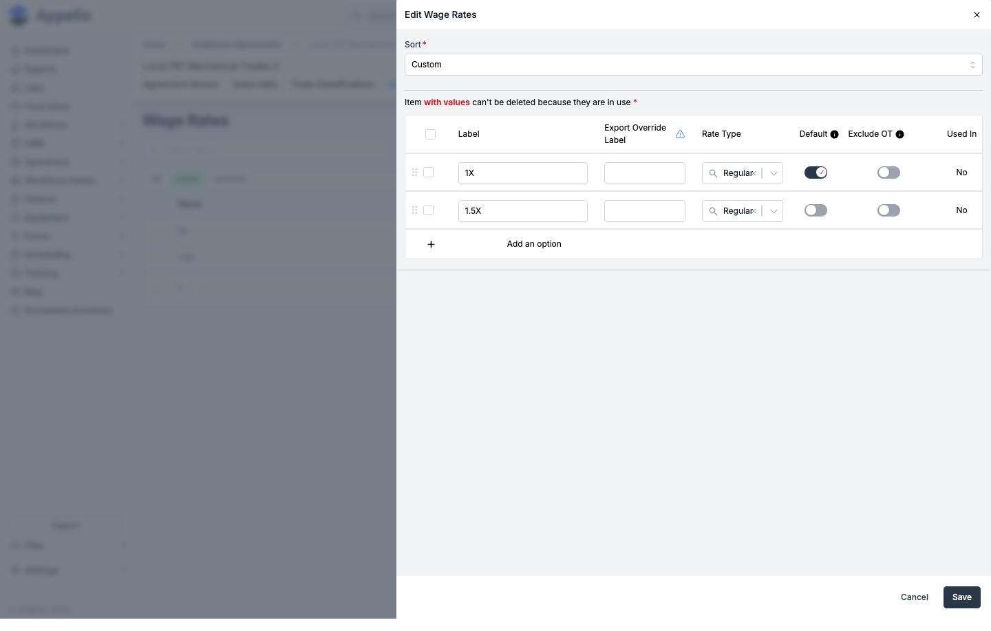Save the wage rates
This screenshot has height=631, width=991.
pos(962,597)
